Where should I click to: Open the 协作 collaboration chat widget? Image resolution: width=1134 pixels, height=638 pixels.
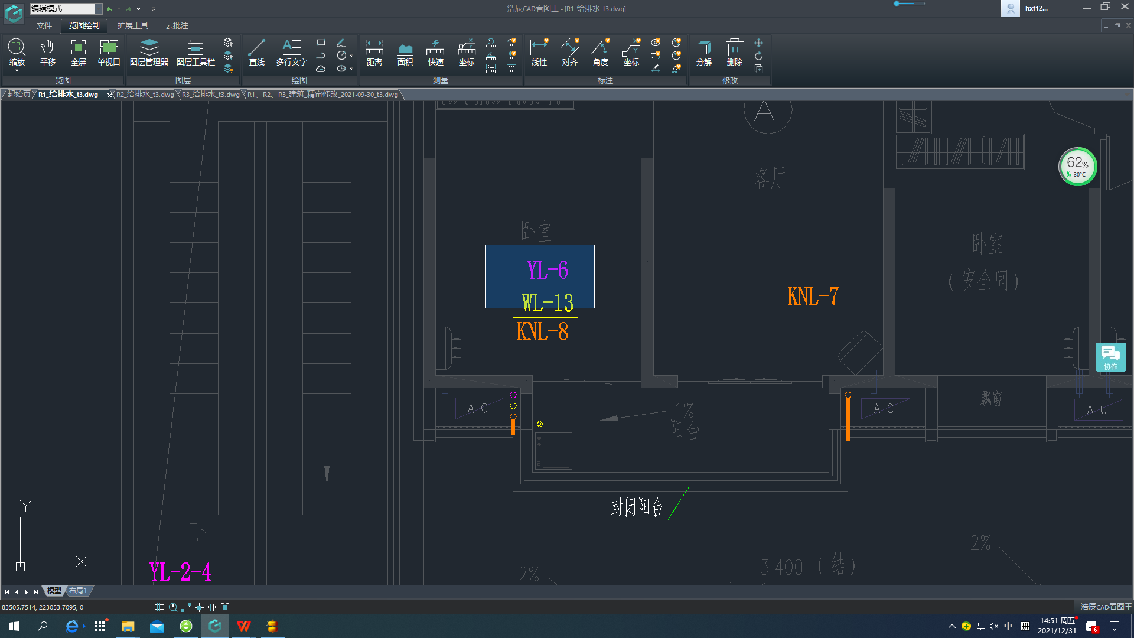1110,357
